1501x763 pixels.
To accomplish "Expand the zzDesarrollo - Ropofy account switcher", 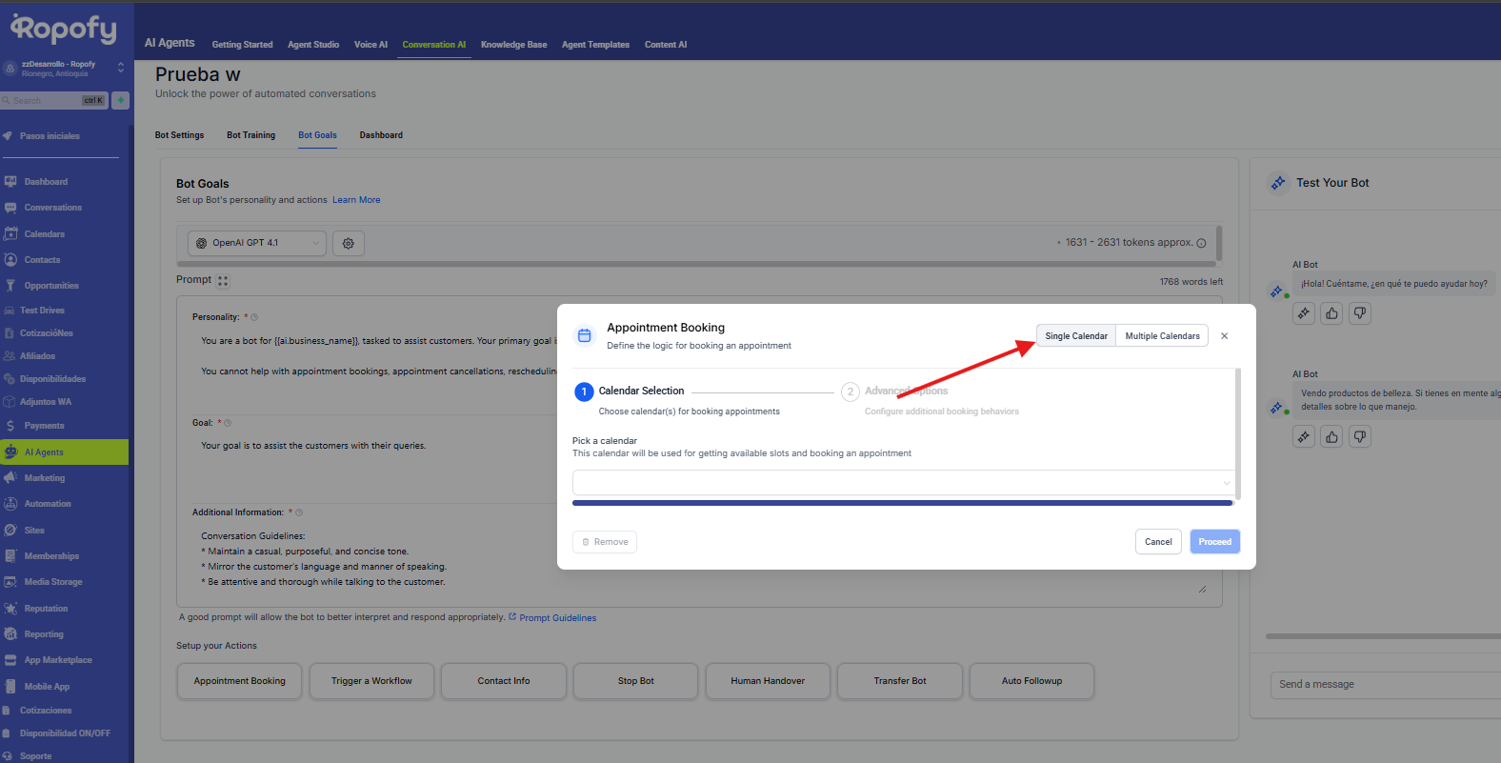I will click(x=120, y=68).
